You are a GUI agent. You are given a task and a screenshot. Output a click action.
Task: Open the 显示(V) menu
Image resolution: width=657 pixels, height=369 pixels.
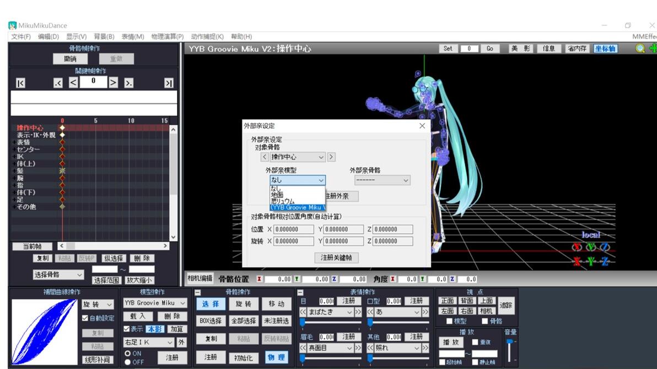click(x=76, y=37)
